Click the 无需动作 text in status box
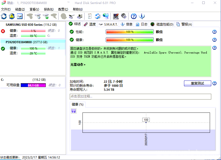221x160 pixels. tap(78, 64)
